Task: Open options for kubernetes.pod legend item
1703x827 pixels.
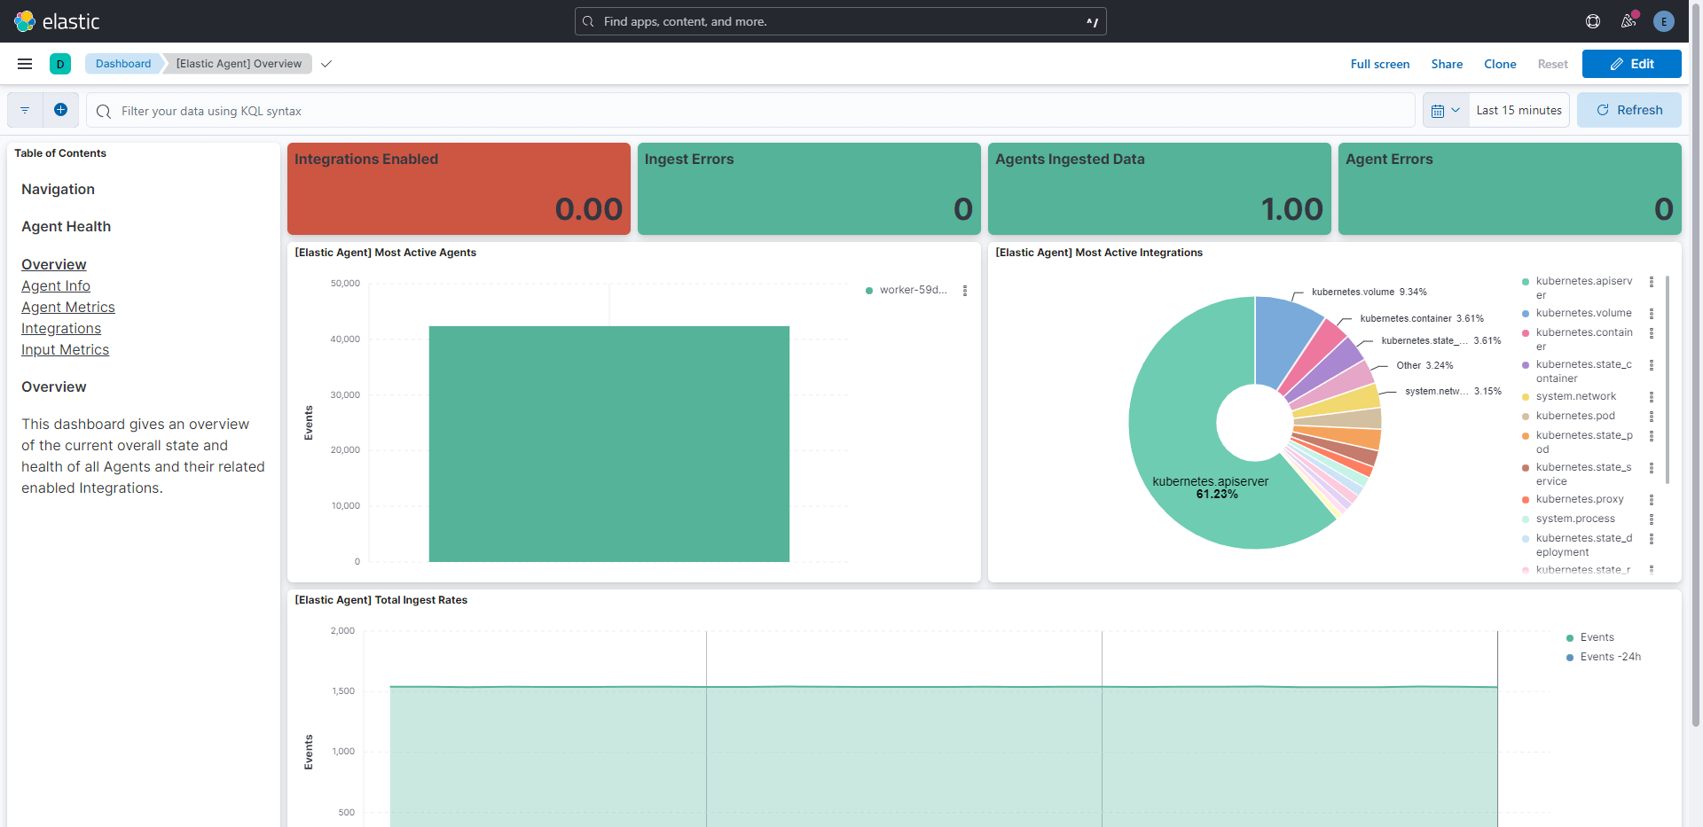Action: [1652, 417]
